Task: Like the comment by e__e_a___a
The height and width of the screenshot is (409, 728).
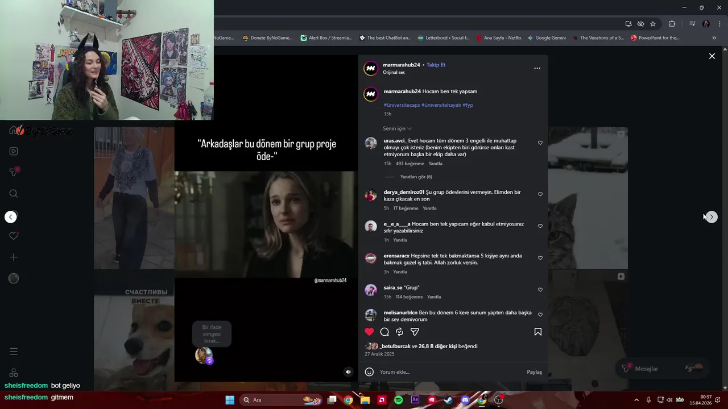Action: 540,226
